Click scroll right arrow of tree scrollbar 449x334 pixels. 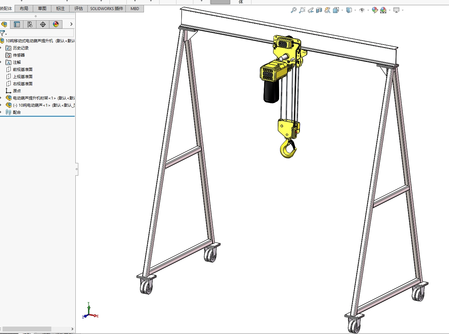point(72,329)
